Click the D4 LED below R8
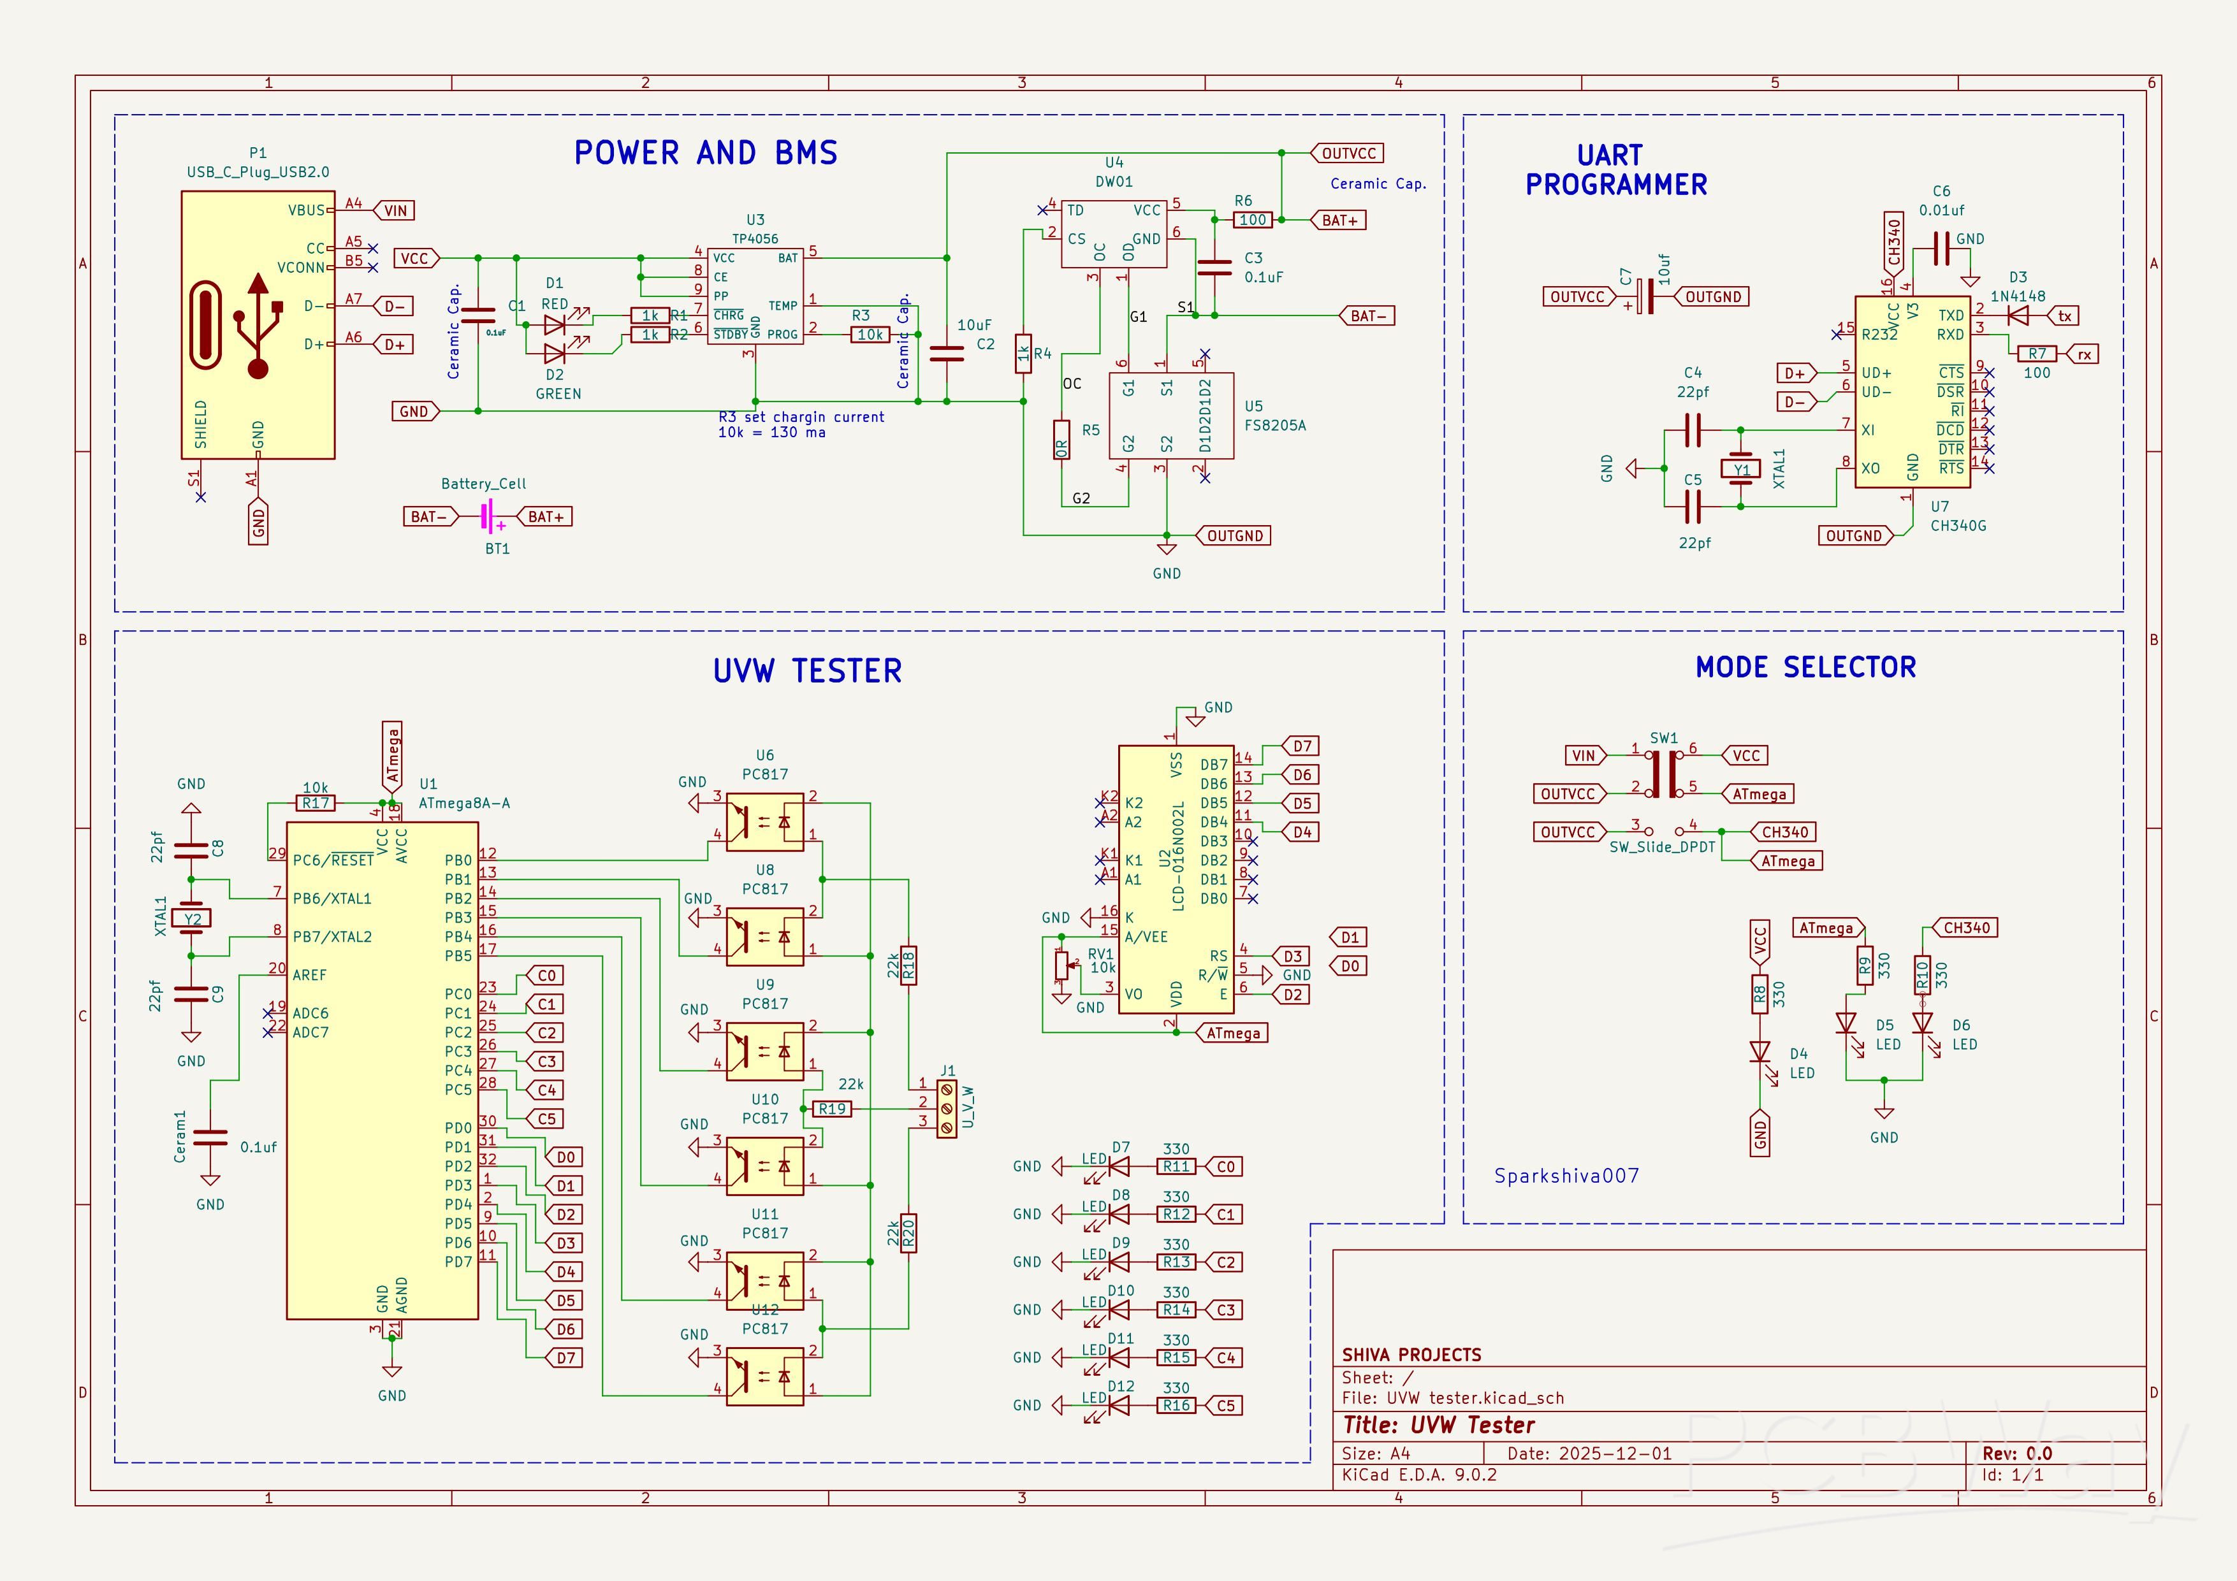Viewport: 2237px width, 1581px height. tap(1760, 1052)
